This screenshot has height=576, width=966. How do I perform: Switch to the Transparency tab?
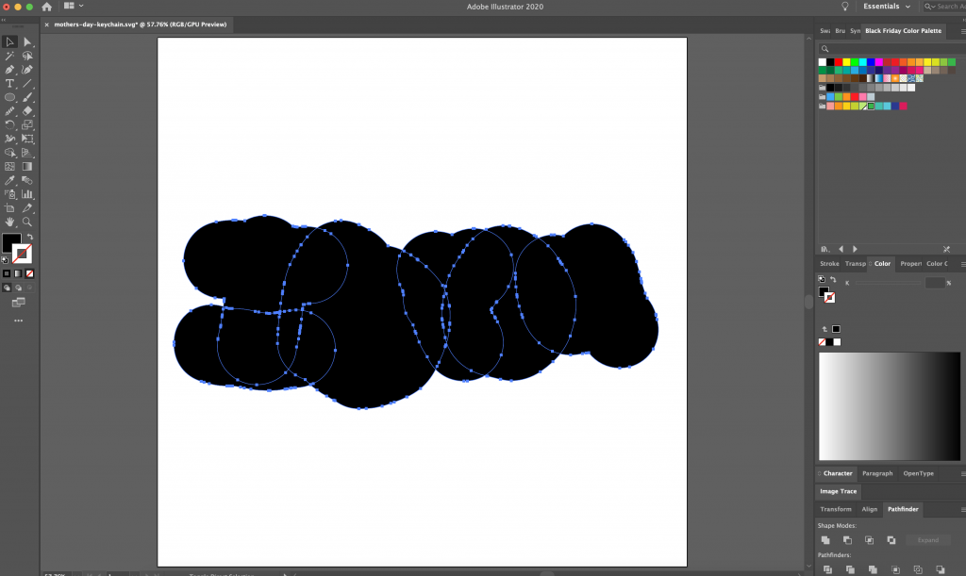855,264
